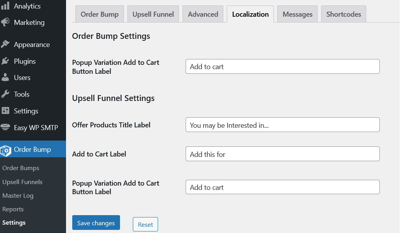Open the Shortcodes tab
The height and width of the screenshot is (233, 400).
[x=343, y=14]
